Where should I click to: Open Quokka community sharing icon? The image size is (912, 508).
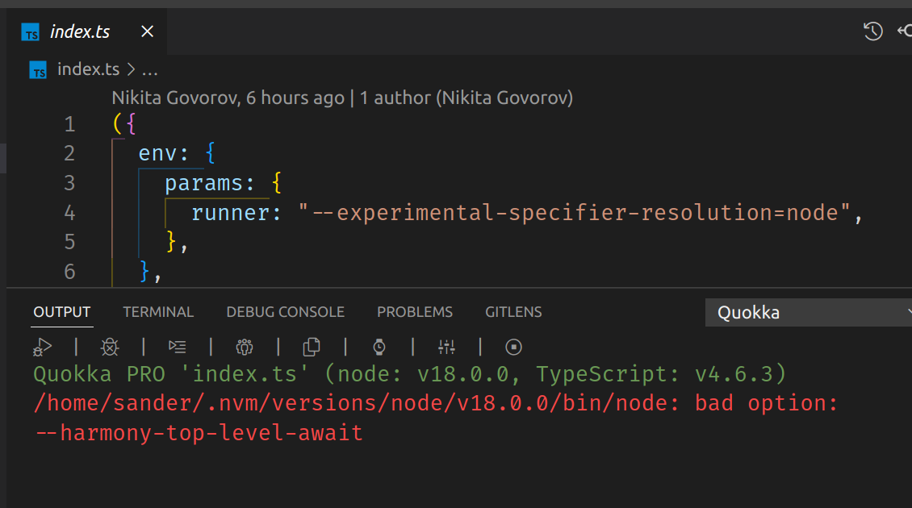pos(244,347)
